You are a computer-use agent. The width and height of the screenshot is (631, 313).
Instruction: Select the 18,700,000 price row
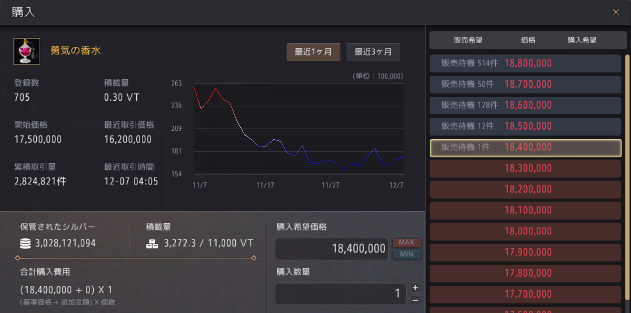(526, 84)
